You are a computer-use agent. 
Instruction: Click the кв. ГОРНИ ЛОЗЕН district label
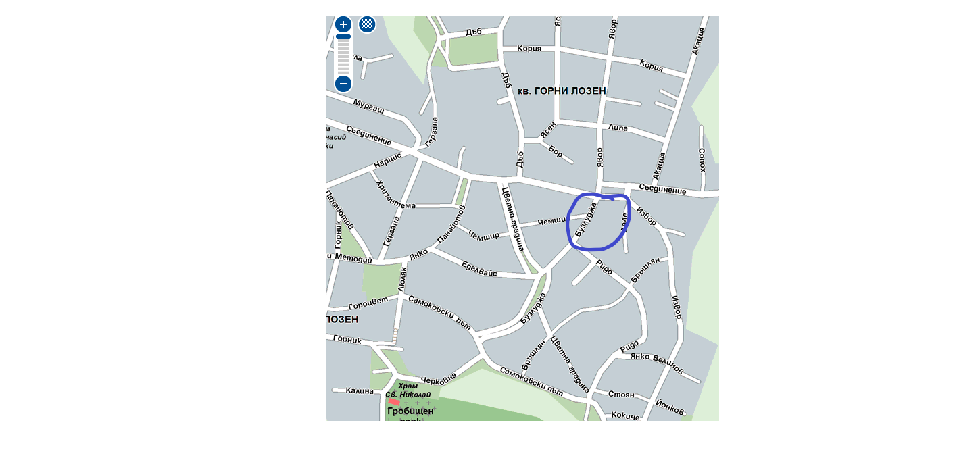tap(562, 91)
